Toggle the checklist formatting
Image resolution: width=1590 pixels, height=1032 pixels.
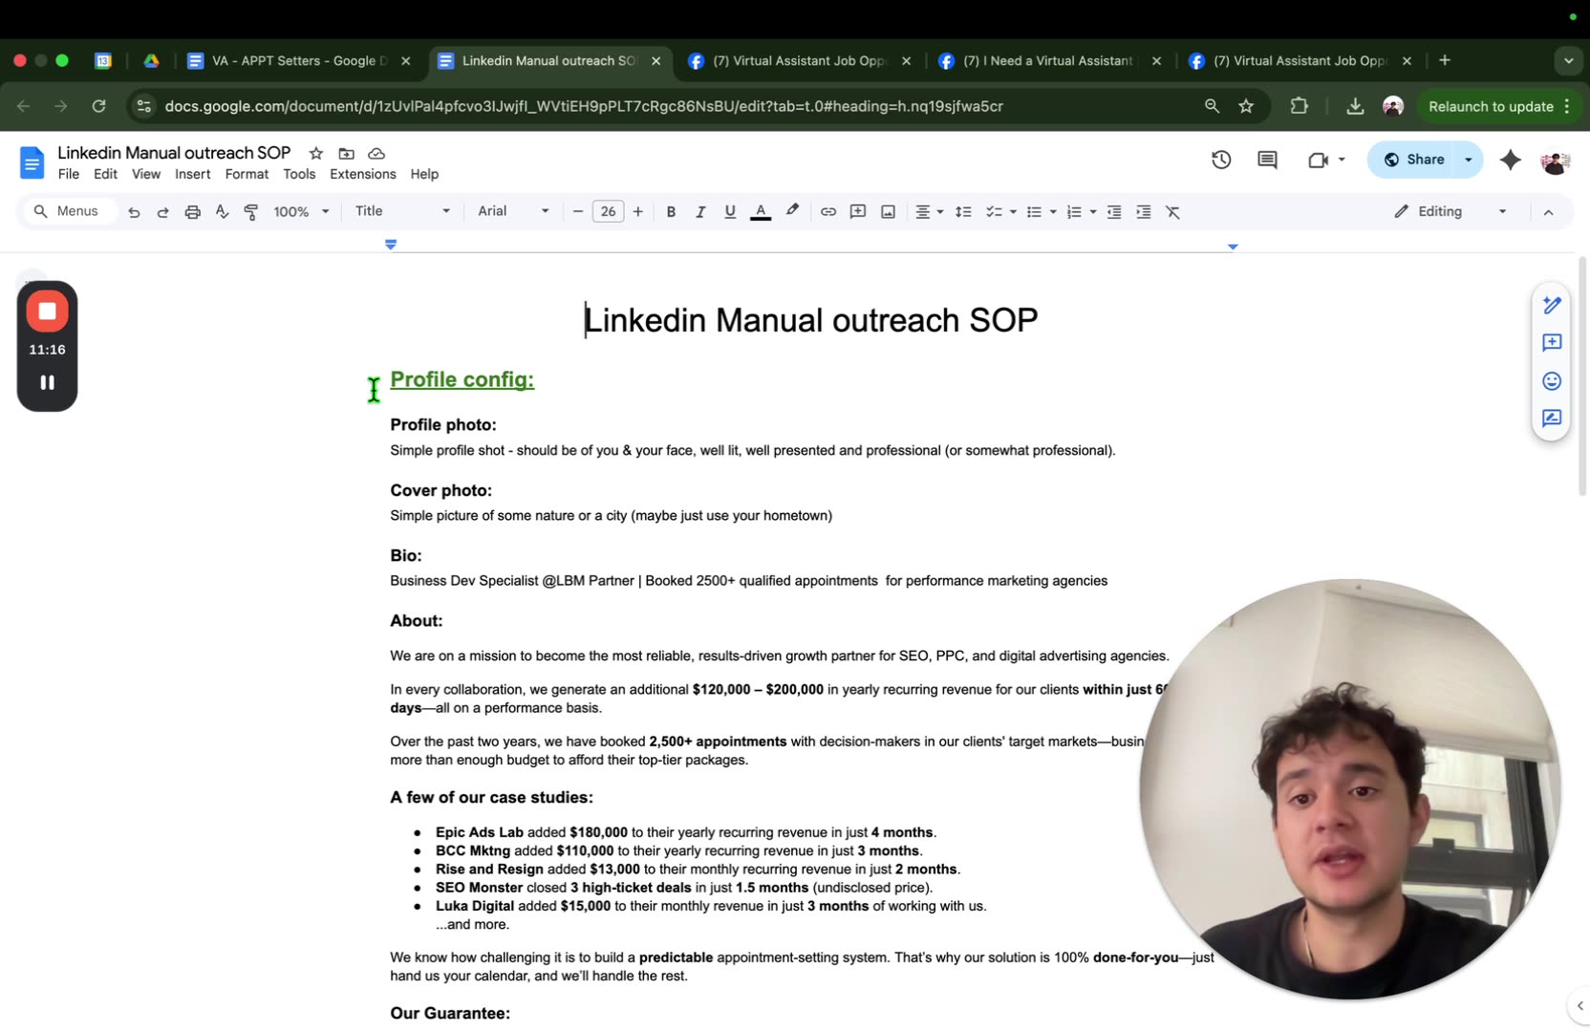click(997, 211)
